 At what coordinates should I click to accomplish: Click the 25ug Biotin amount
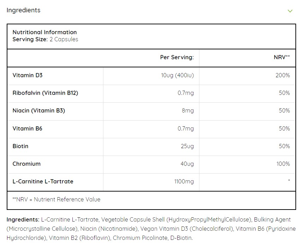[x=187, y=146]
